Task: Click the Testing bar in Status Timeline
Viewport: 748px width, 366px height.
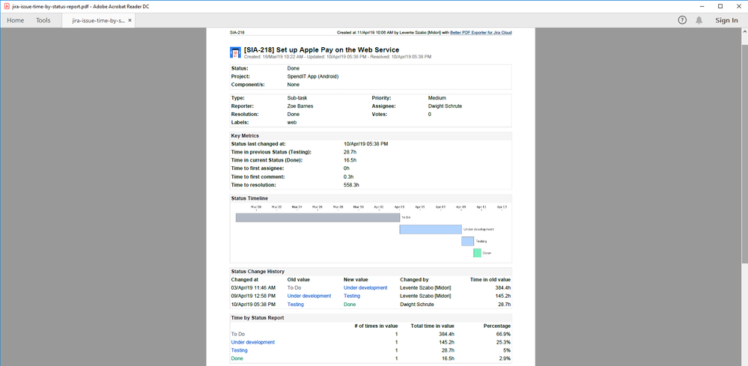Action: [x=467, y=241]
